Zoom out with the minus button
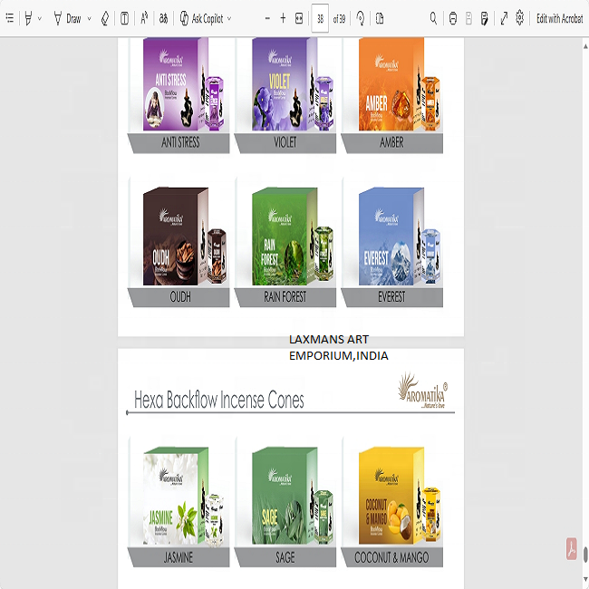 click(x=267, y=18)
